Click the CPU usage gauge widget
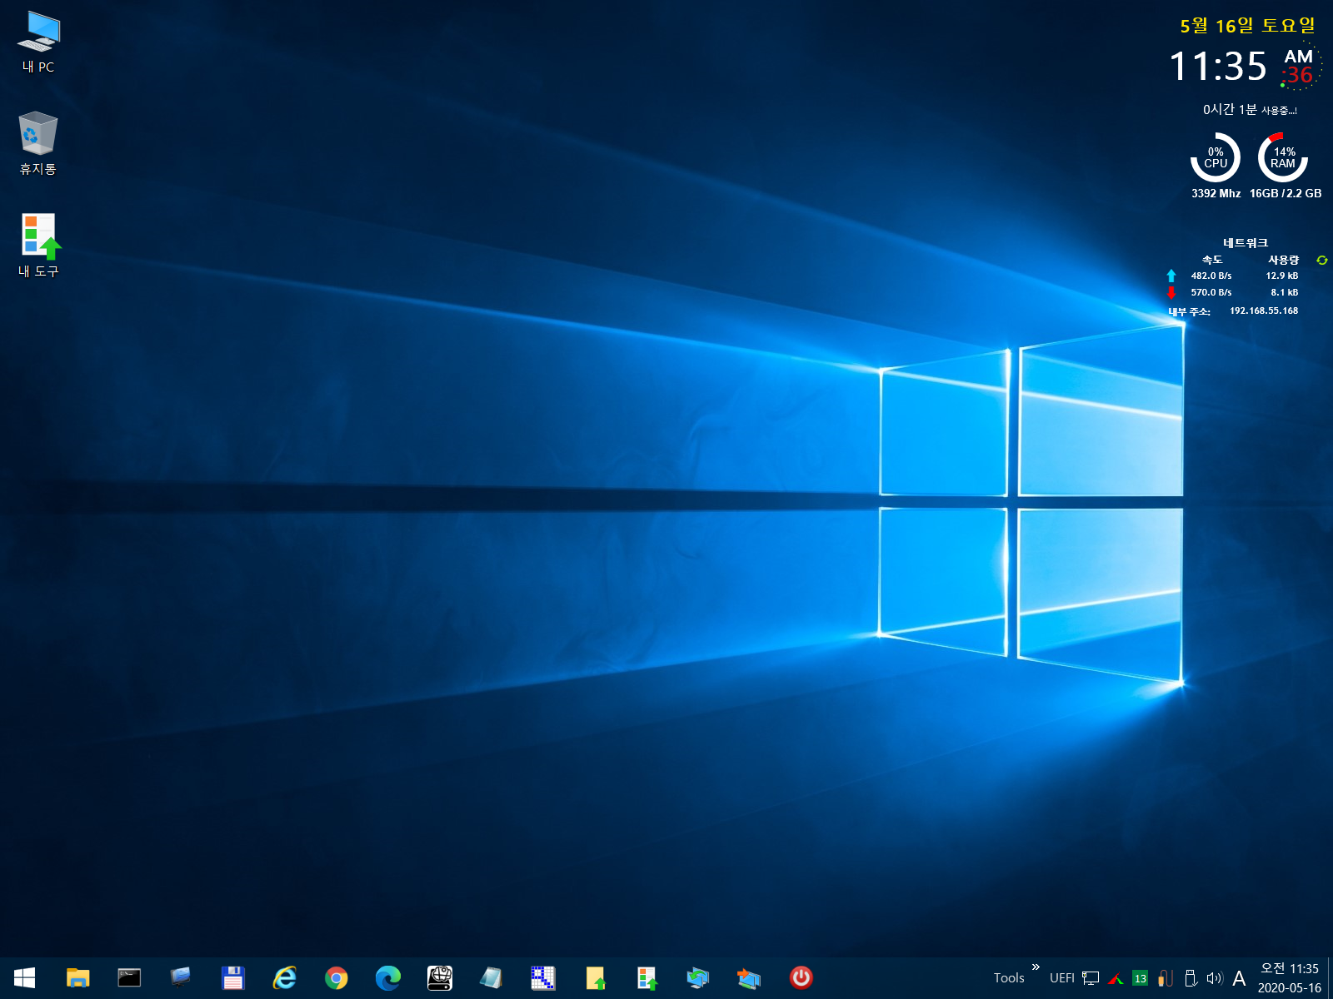Screen dimensions: 1333x999 [1216, 157]
